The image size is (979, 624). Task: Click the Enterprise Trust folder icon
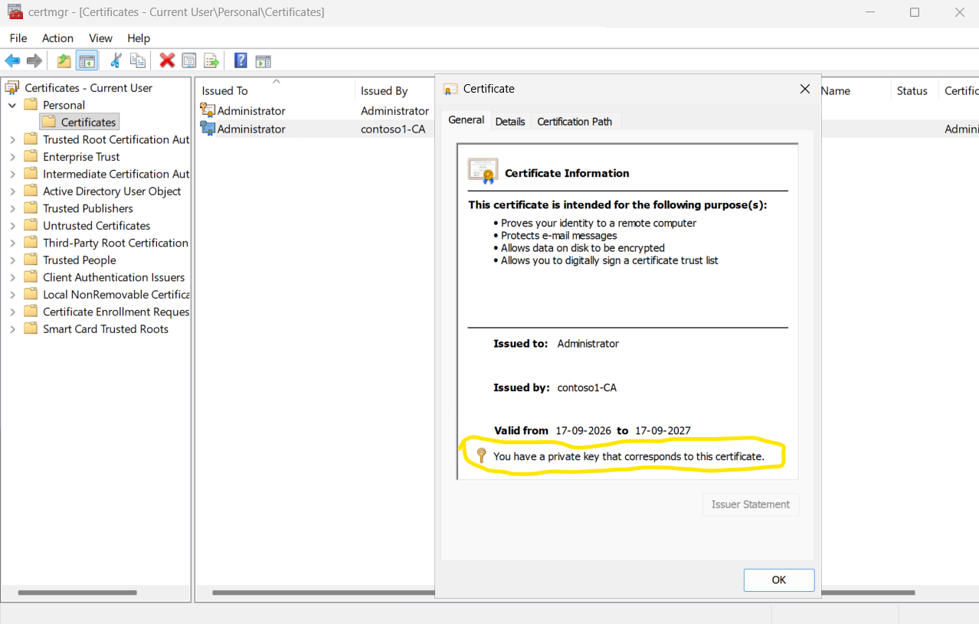point(31,156)
